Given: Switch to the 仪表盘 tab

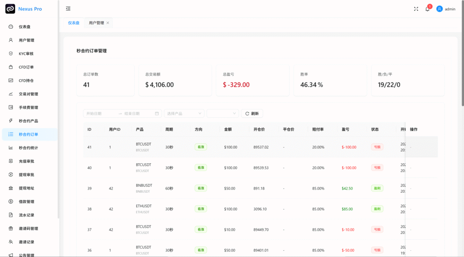Looking at the screenshot, I should point(73,23).
